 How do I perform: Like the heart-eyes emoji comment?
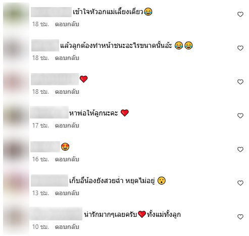tap(240, 149)
